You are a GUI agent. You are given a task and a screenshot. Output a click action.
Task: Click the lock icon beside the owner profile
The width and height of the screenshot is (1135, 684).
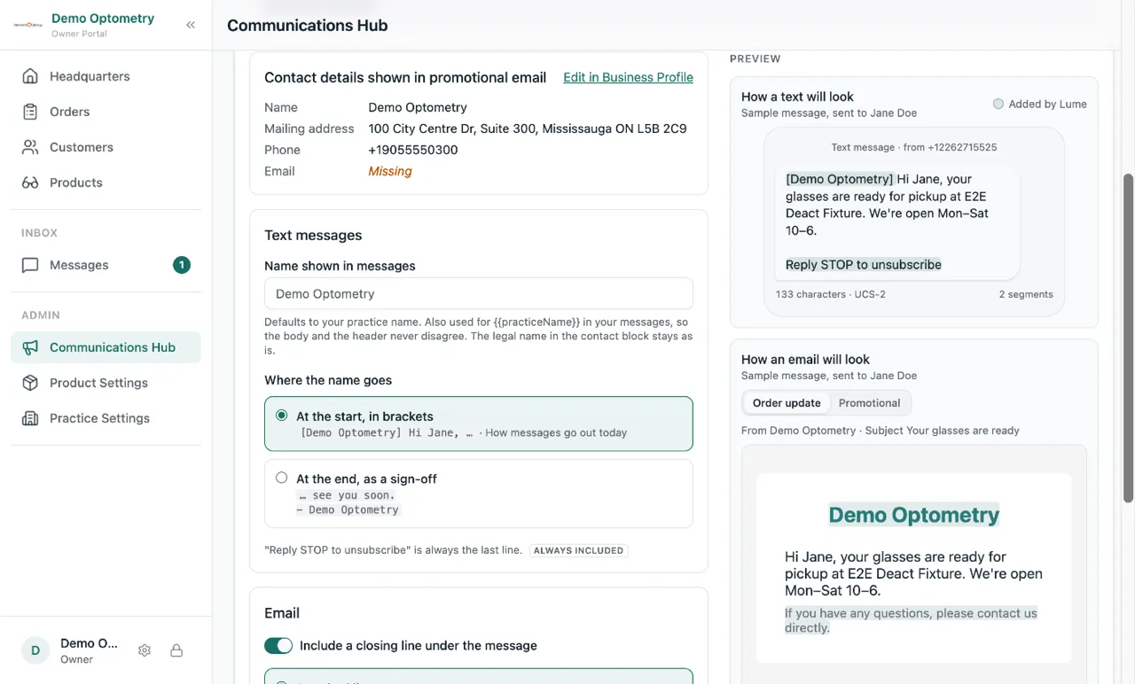click(x=176, y=650)
